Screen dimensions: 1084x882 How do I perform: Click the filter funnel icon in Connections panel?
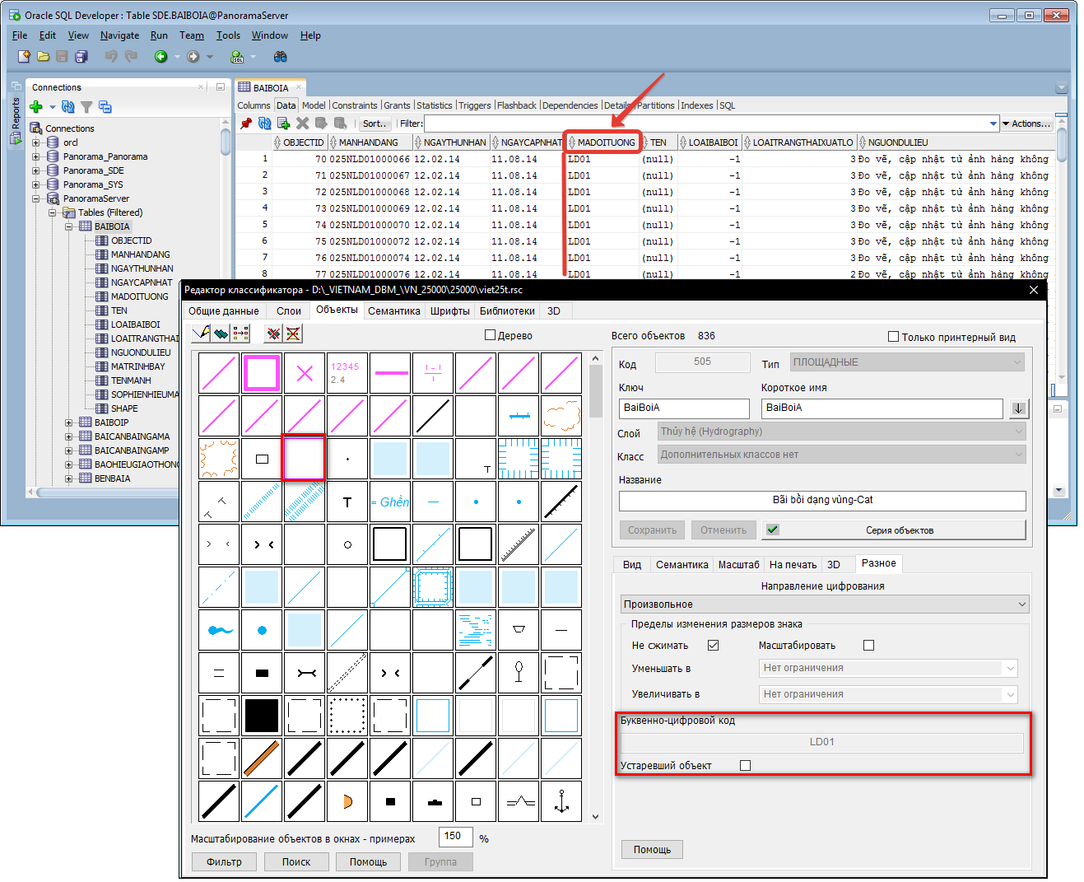86,107
